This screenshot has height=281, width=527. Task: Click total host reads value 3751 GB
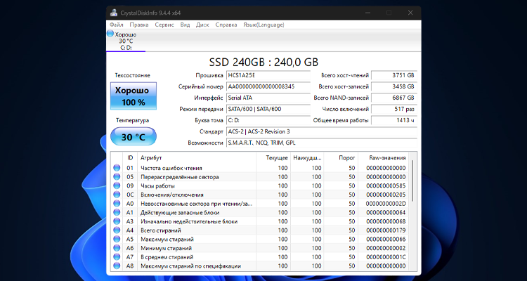click(x=394, y=75)
